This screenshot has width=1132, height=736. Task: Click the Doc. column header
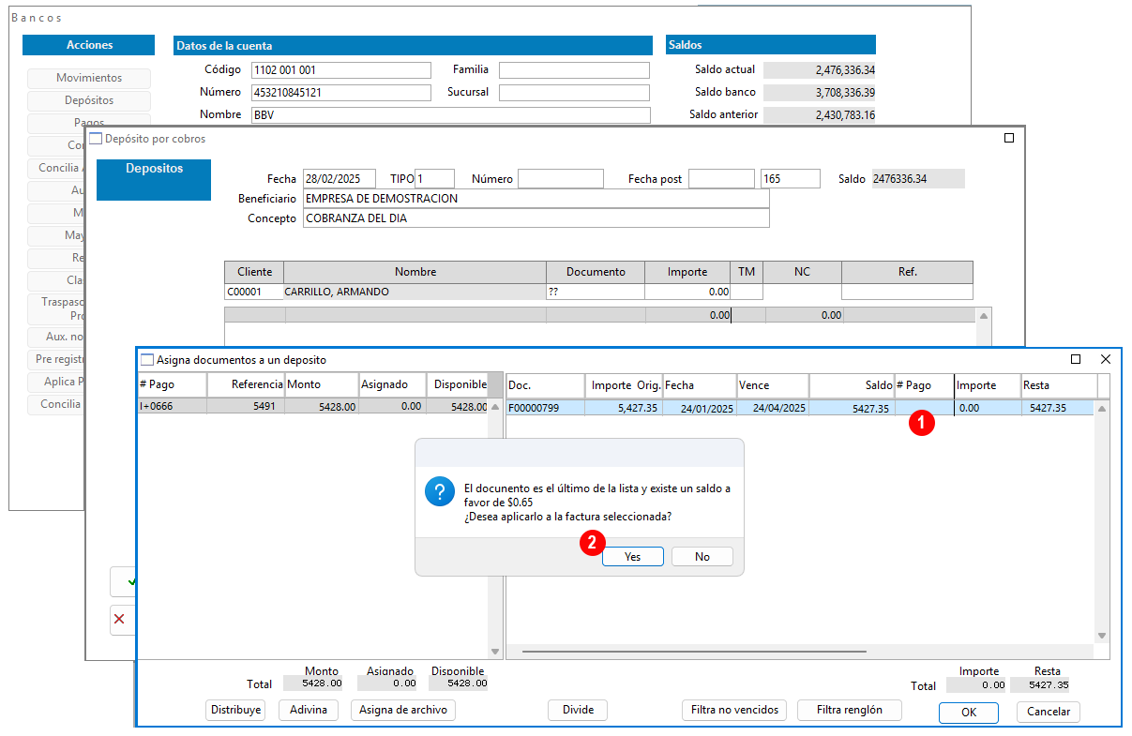(545, 385)
